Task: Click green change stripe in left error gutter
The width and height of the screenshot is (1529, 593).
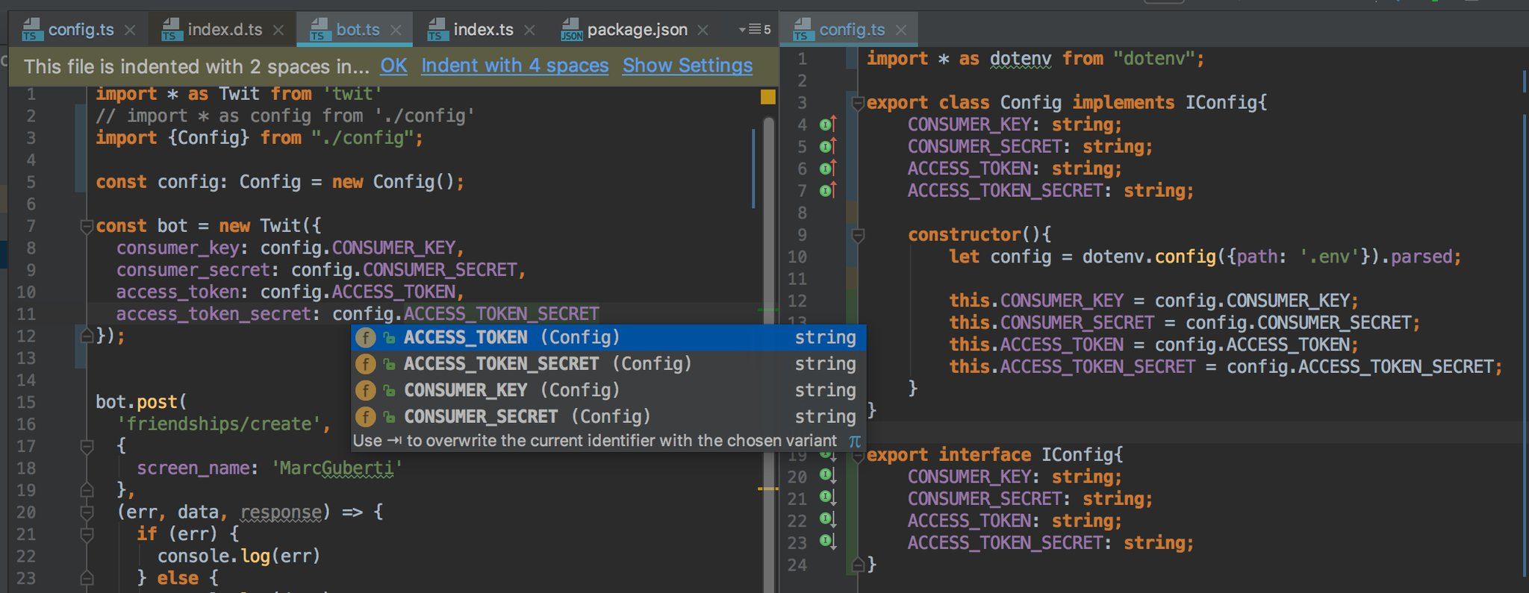Action: point(767,309)
